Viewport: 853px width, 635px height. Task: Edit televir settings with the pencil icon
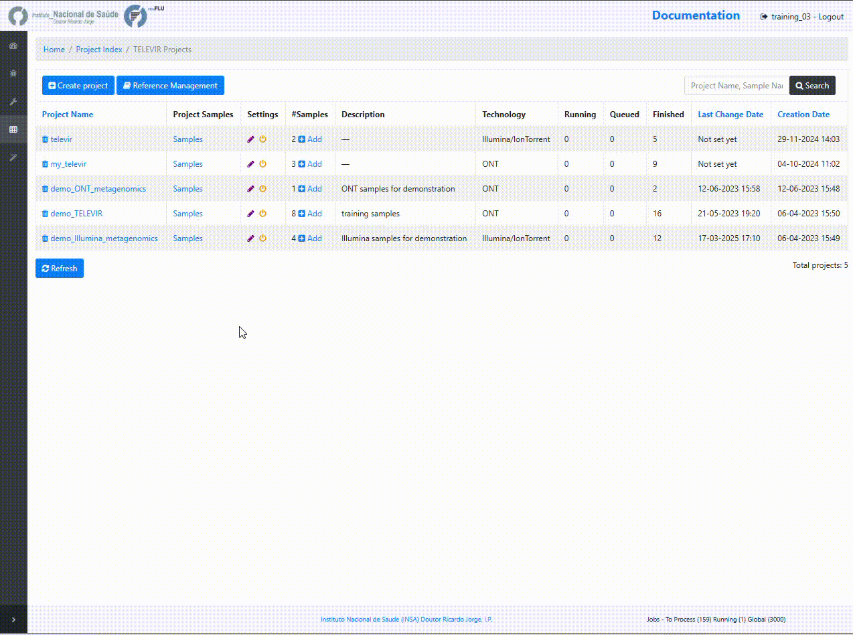251,139
